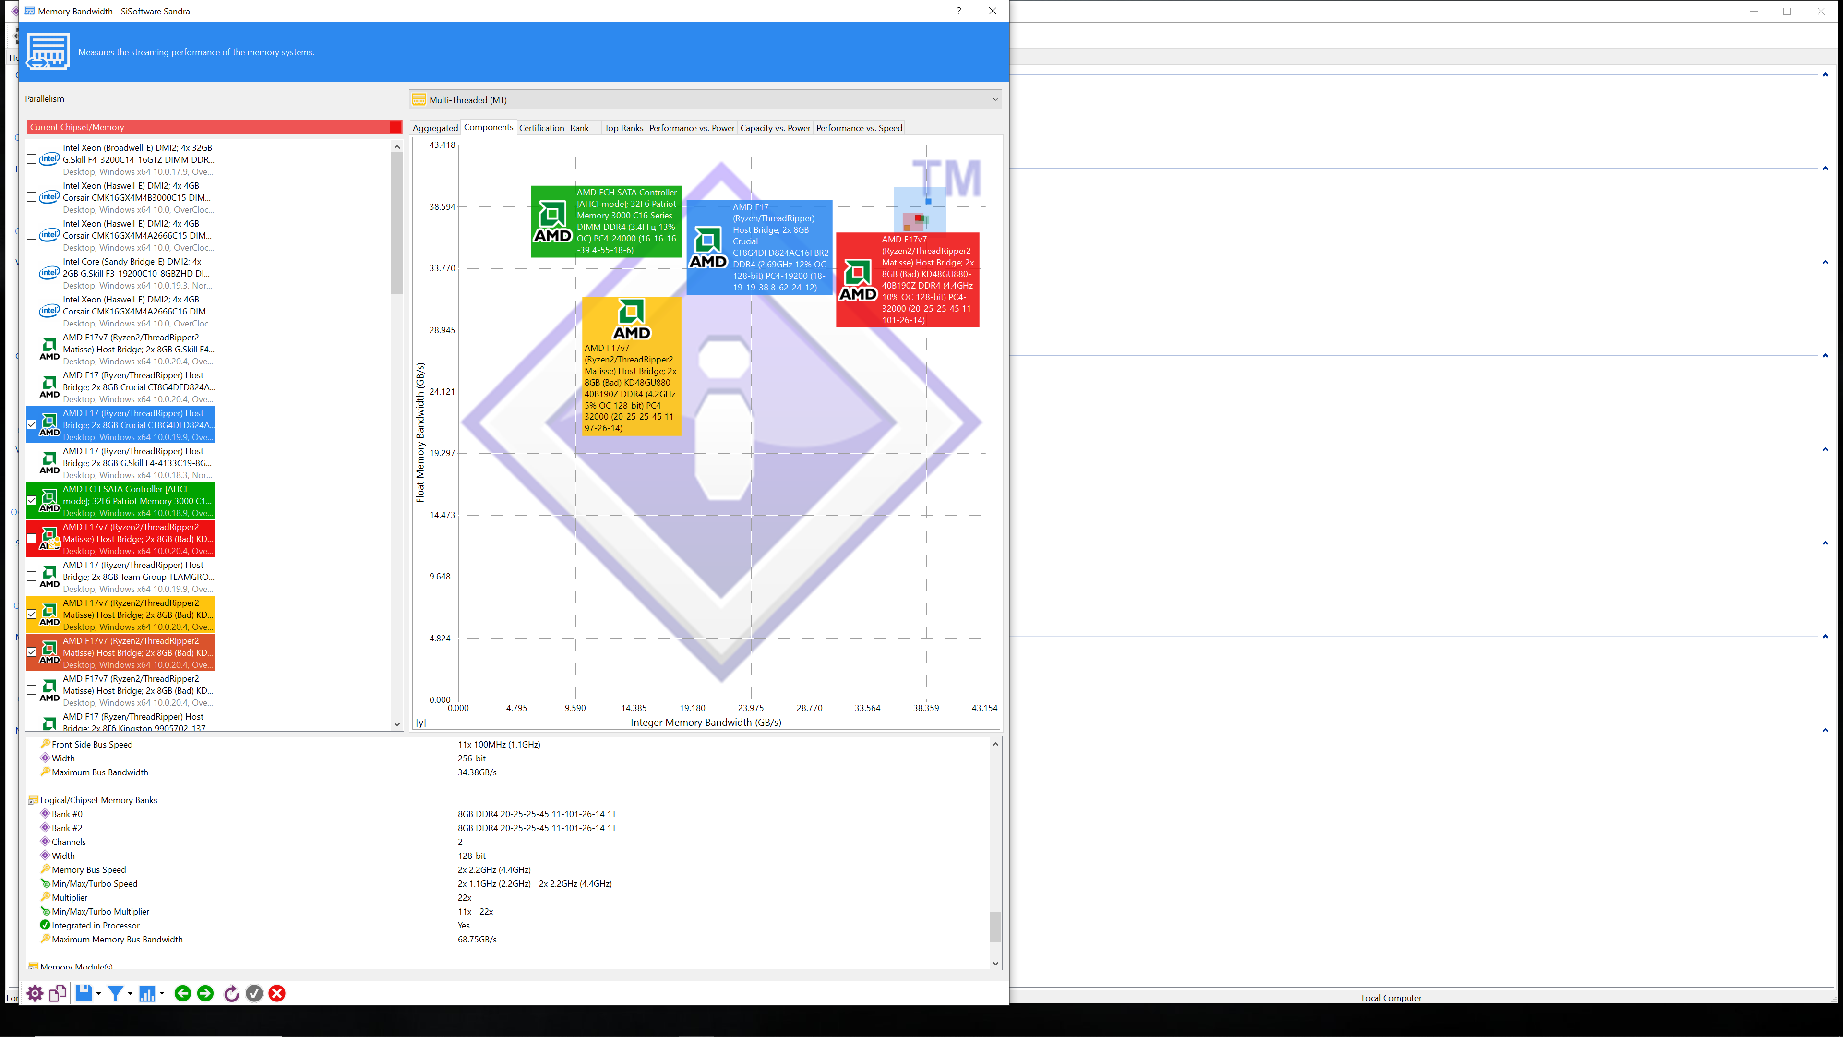The width and height of the screenshot is (1843, 1037).
Task: Click the benchmark list vertical scrollbar thumb
Action: coord(397,223)
